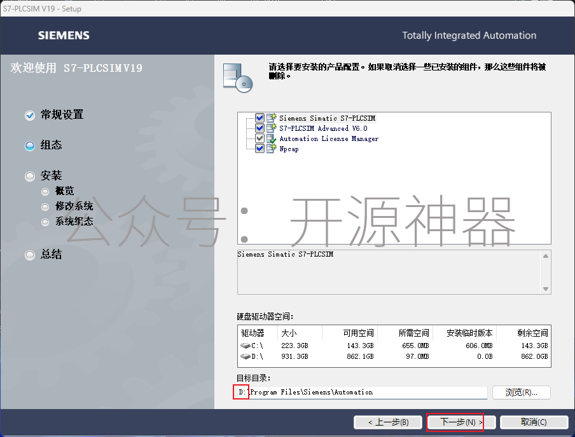Select the Npcap tree entry
This screenshot has width=575, height=437.
(x=289, y=149)
